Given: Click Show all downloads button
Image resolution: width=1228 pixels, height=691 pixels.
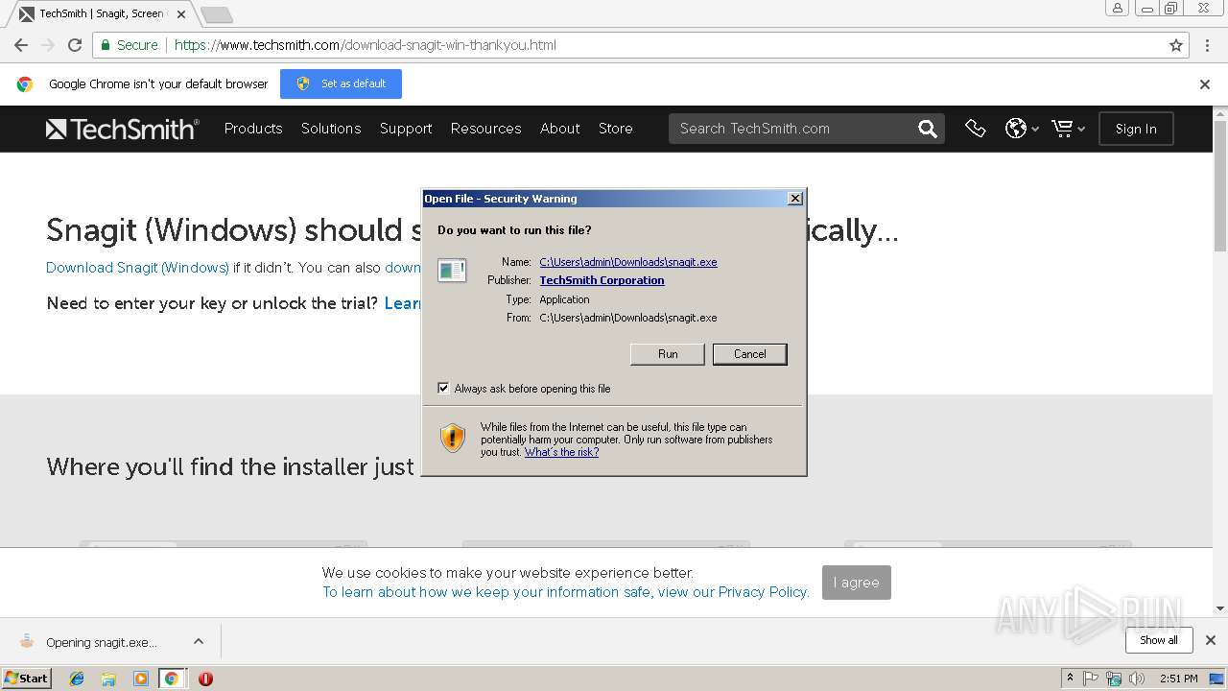Looking at the screenshot, I should click(1159, 640).
